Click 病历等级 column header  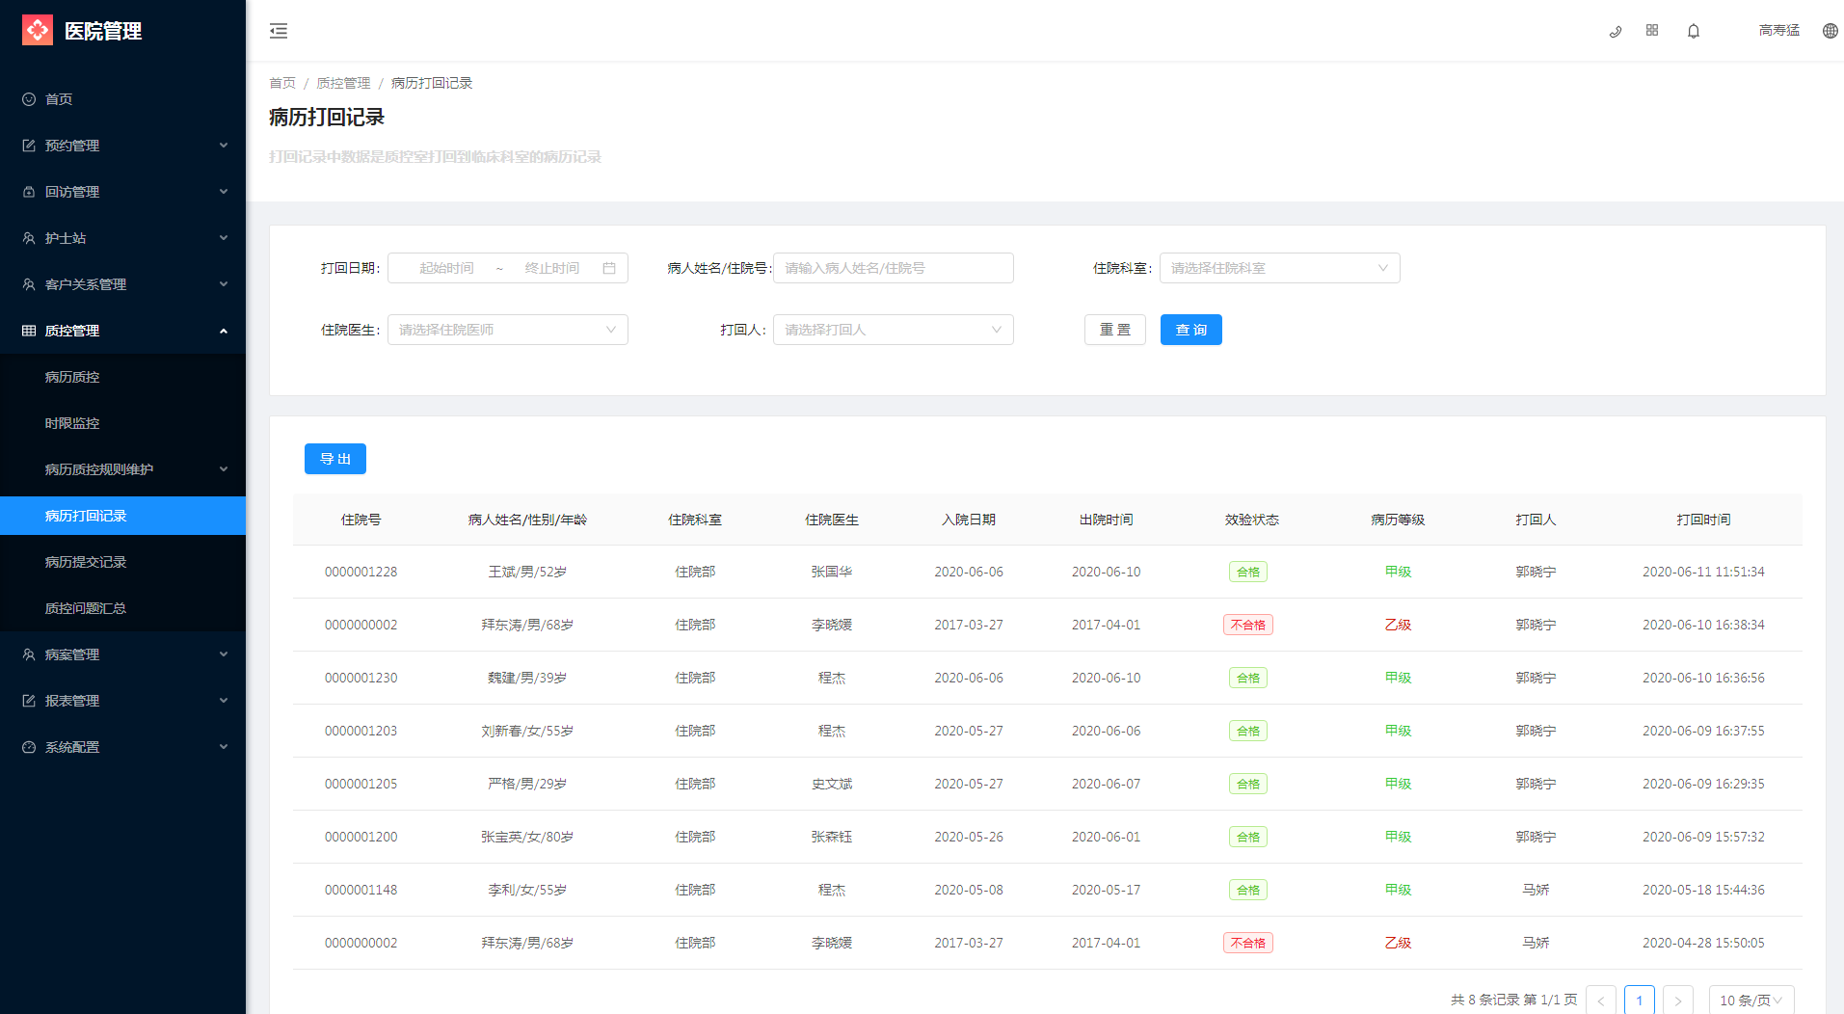pyautogui.click(x=1398, y=520)
